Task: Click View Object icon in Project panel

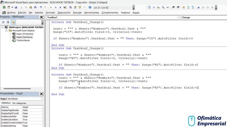Action: coord(8,22)
